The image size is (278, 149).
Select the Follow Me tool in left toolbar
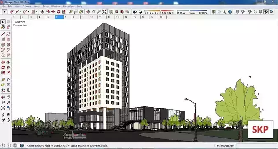click(8, 68)
